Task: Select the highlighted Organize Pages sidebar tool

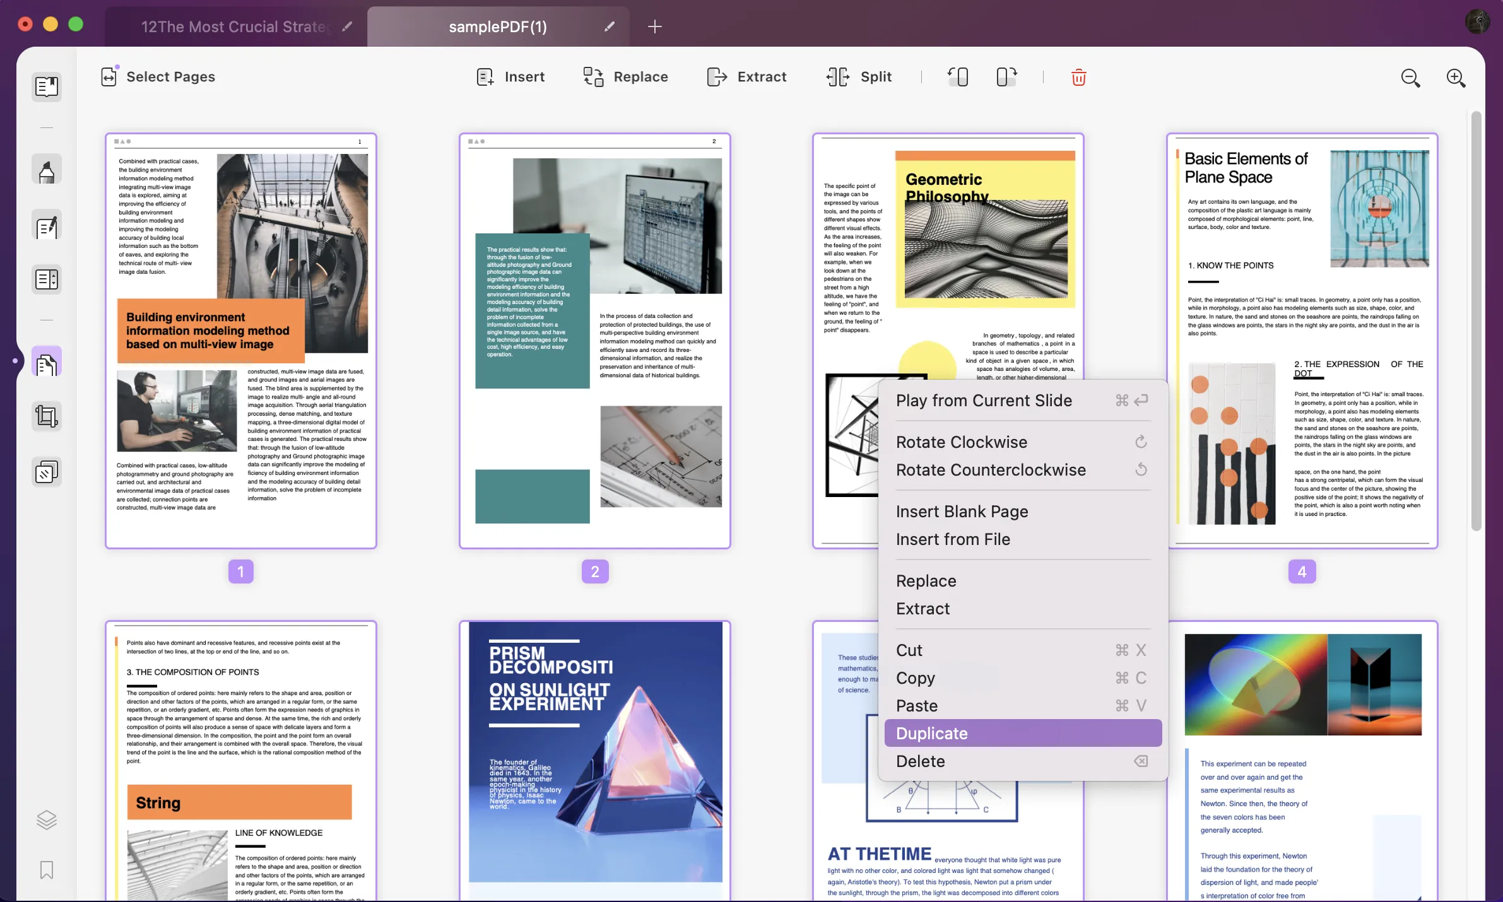Action: click(46, 361)
